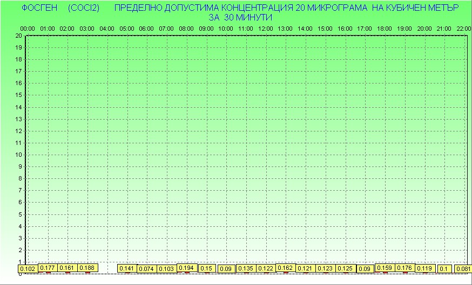Click the 00:00 time axis label

point(28,28)
